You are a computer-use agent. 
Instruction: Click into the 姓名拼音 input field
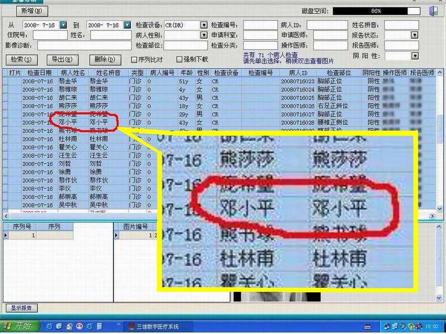(401, 25)
